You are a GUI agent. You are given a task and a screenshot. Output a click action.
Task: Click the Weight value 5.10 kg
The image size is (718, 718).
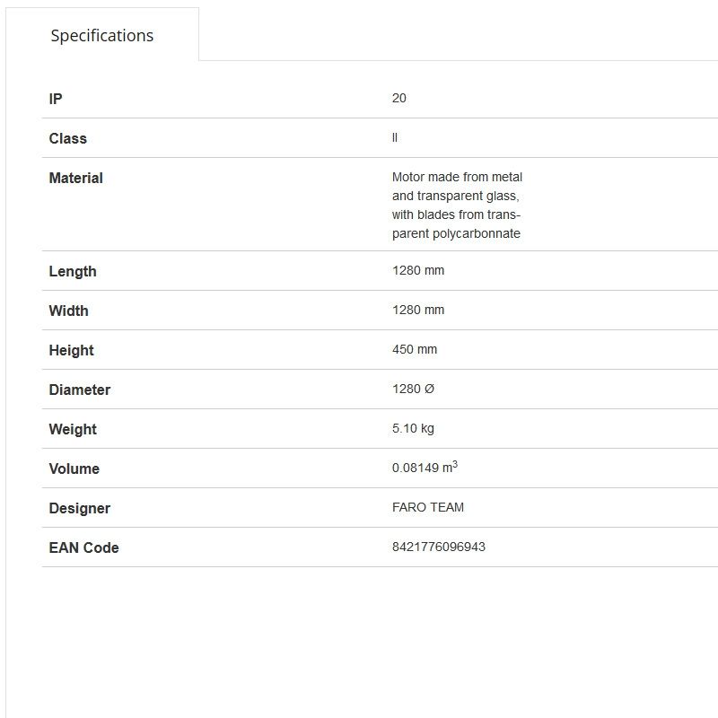(x=413, y=428)
